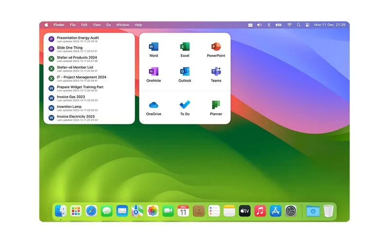The width and height of the screenshot is (389, 243).
Task: Launch FaceTime from the Dock
Action: click(x=168, y=211)
